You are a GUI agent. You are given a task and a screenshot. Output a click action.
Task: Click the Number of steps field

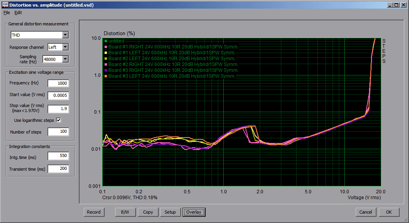click(x=58, y=132)
